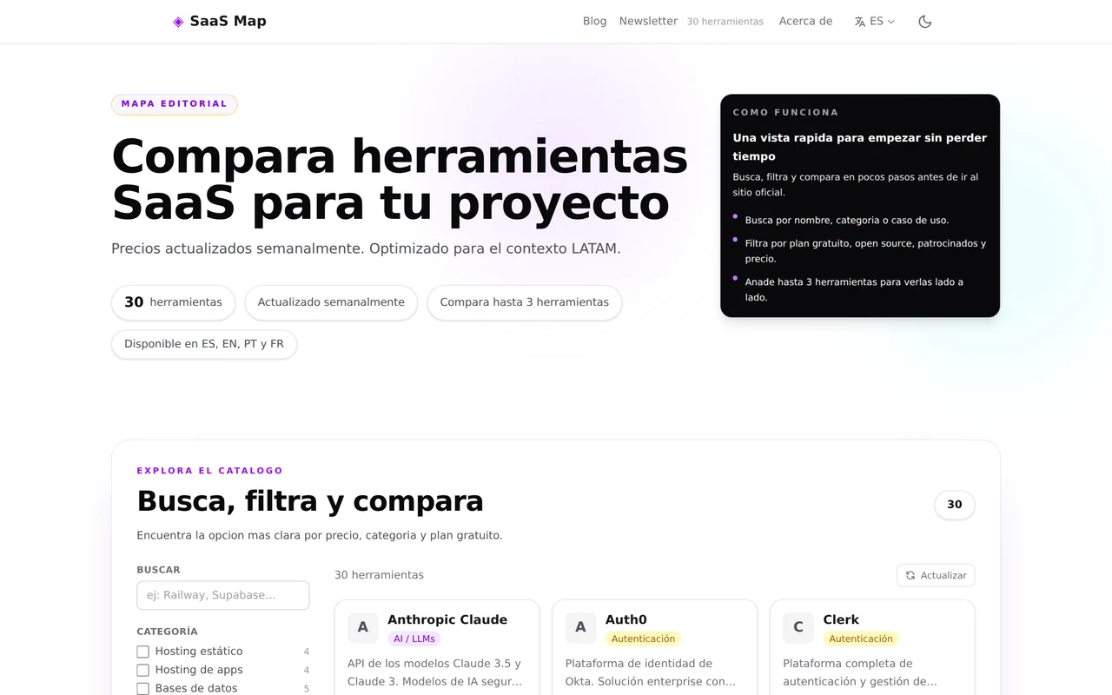Open the Blog page
The image size is (1112, 695).
click(x=595, y=21)
